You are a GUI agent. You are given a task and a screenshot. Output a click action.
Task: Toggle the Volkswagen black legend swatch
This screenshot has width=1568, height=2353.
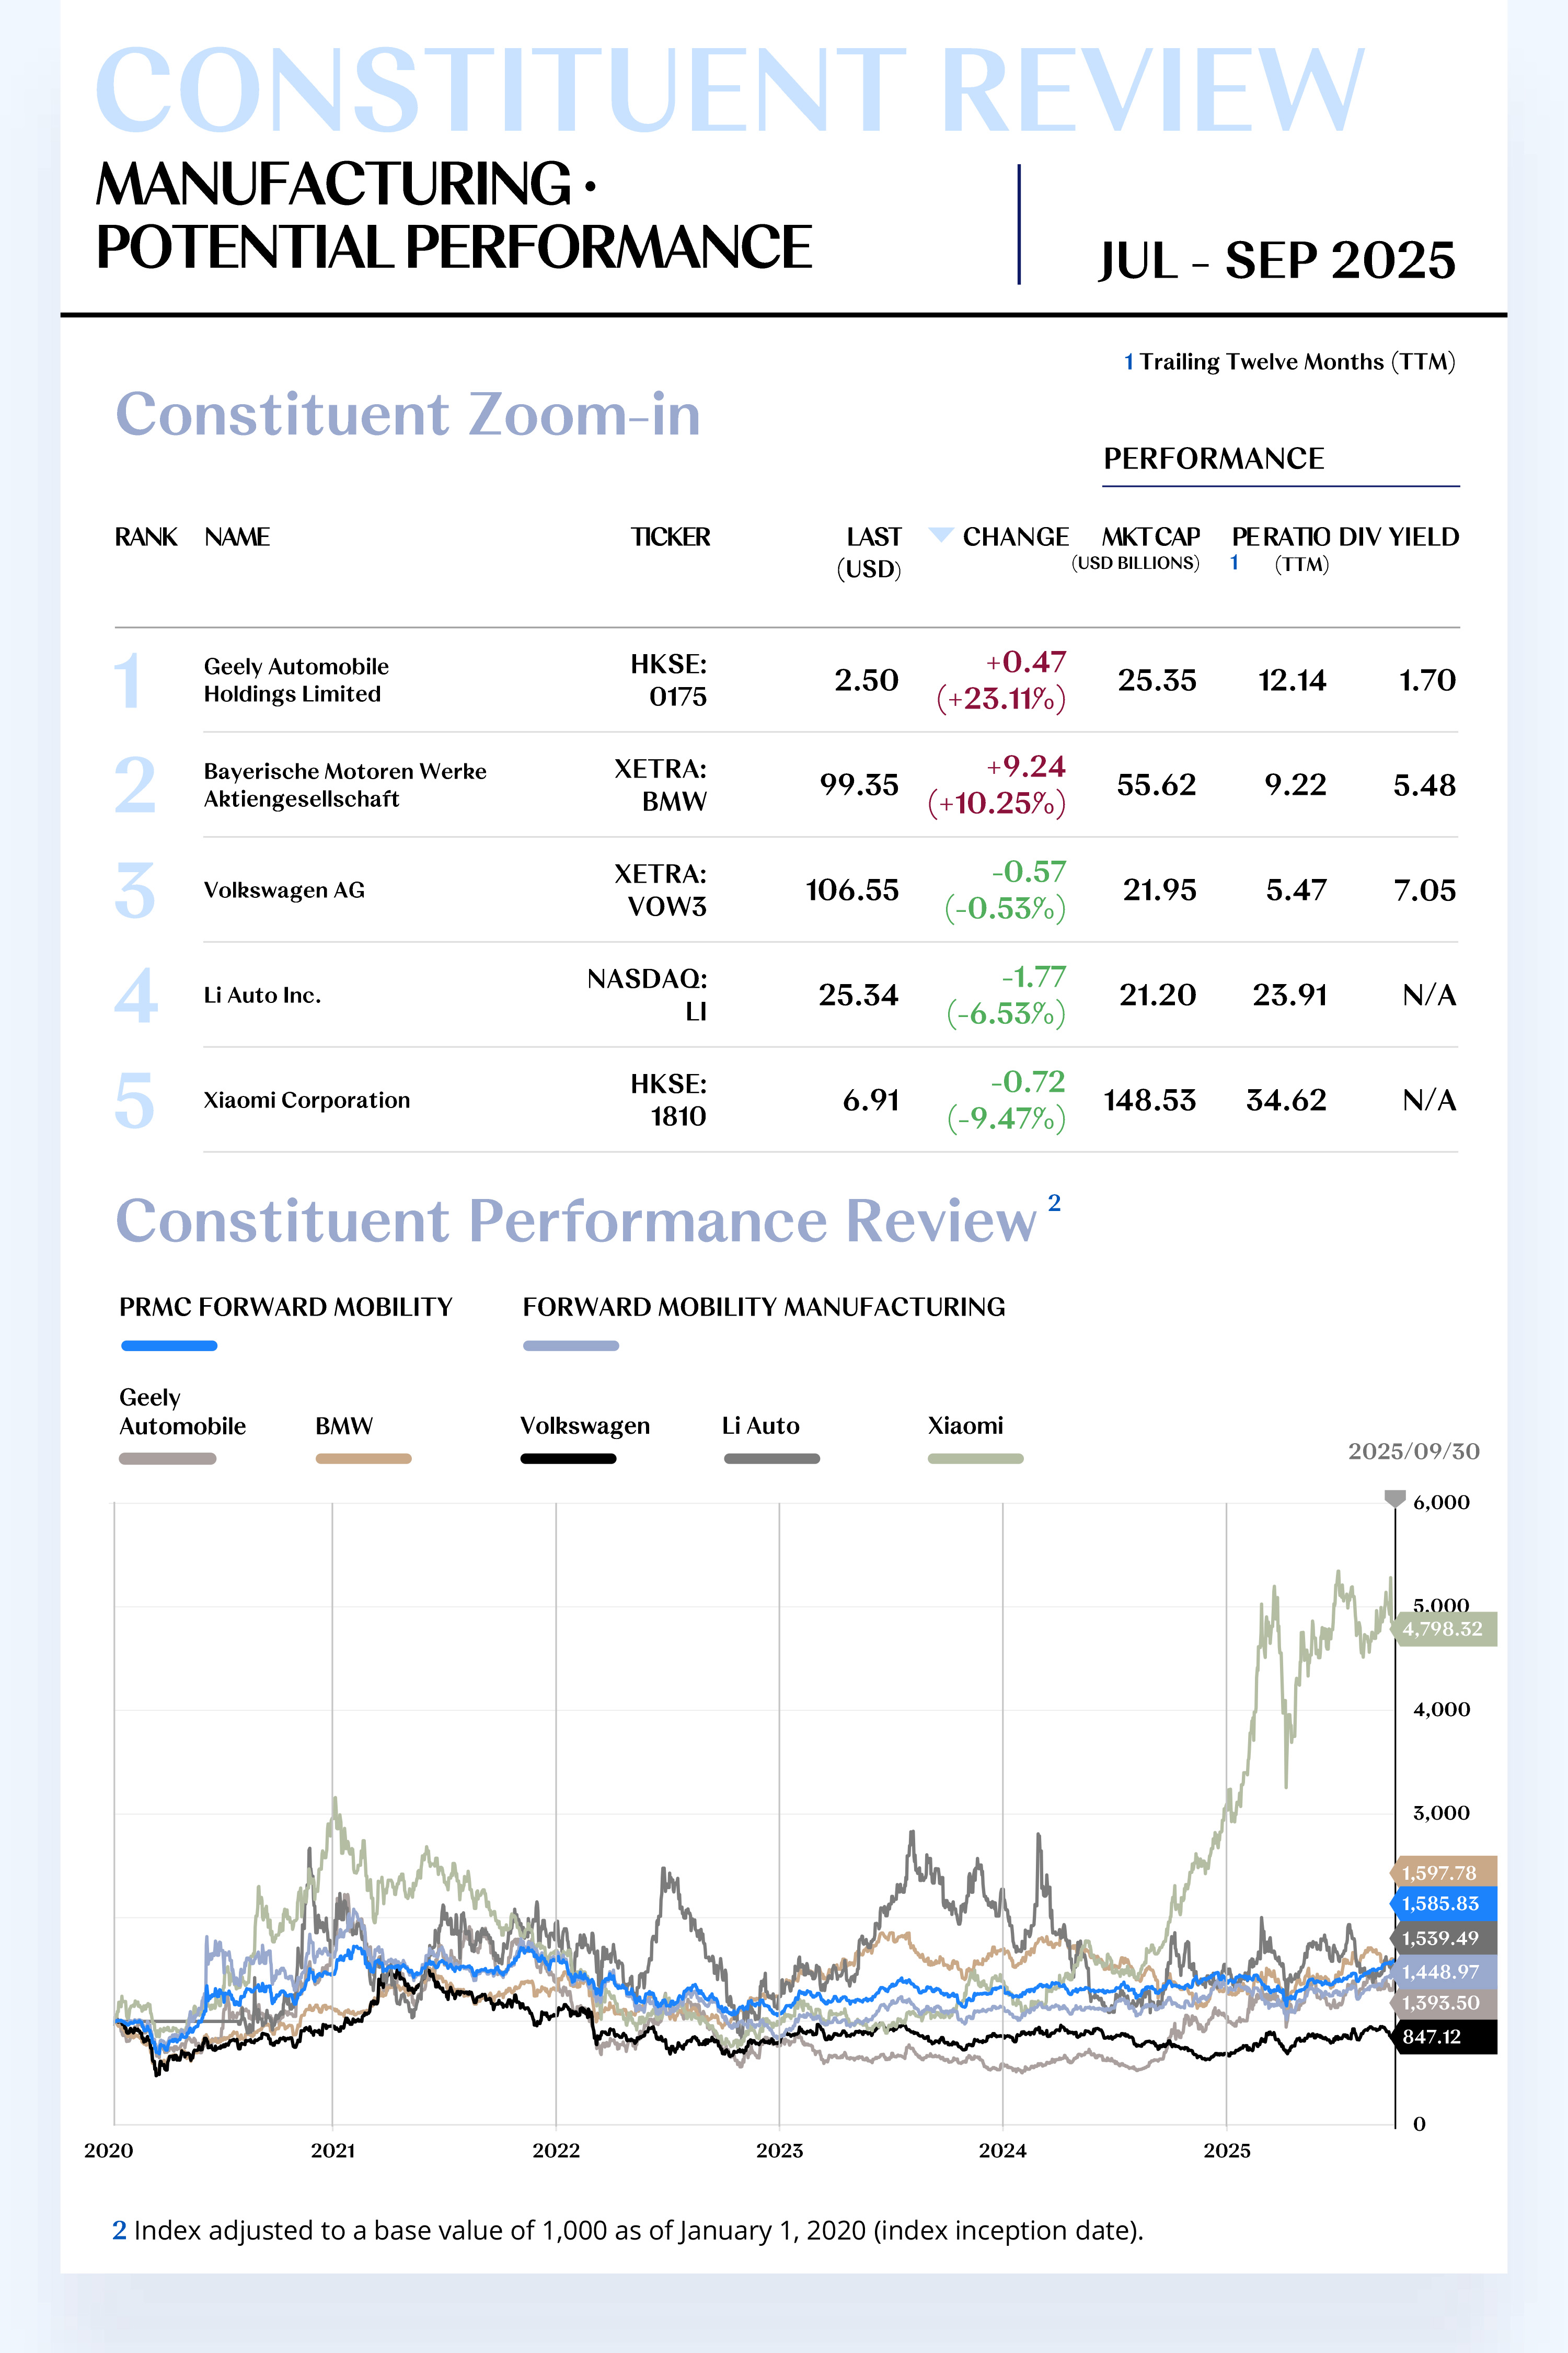coord(568,1459)
